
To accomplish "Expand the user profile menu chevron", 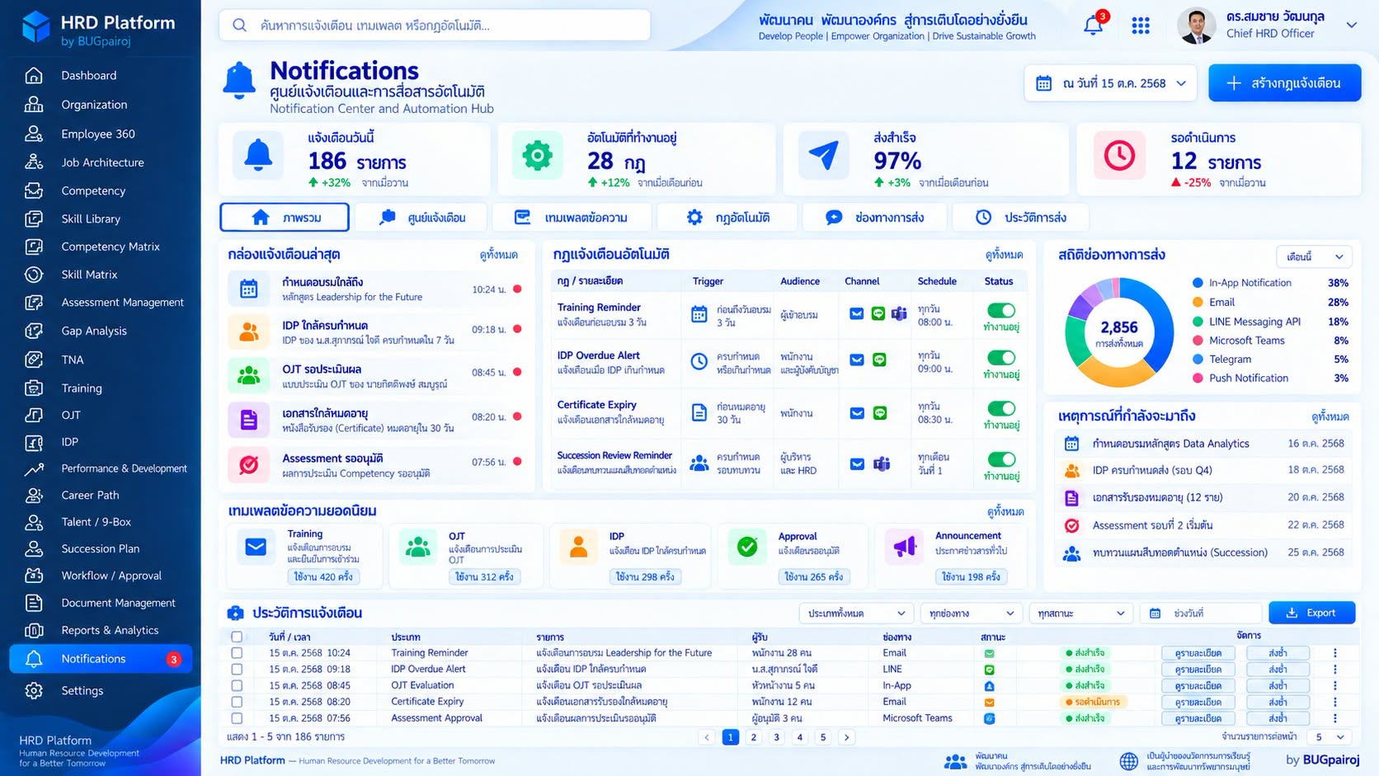I will (1352, 25).
